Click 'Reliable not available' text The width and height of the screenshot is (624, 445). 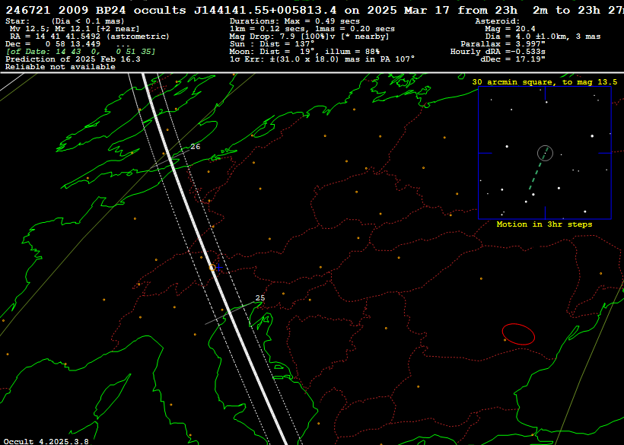(60, 67)
